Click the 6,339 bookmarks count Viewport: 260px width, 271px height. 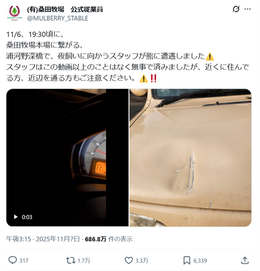pyautogui.click(x=200, y=261)
